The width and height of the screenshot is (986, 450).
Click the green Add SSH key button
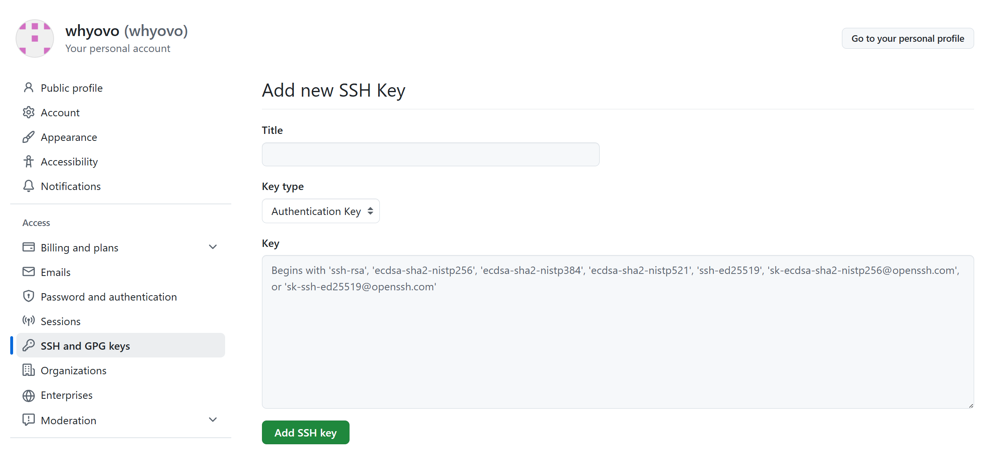[306, 432]
